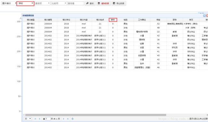
Task: Open the 提升培训 training type dropdown
Action: (9, 3)
